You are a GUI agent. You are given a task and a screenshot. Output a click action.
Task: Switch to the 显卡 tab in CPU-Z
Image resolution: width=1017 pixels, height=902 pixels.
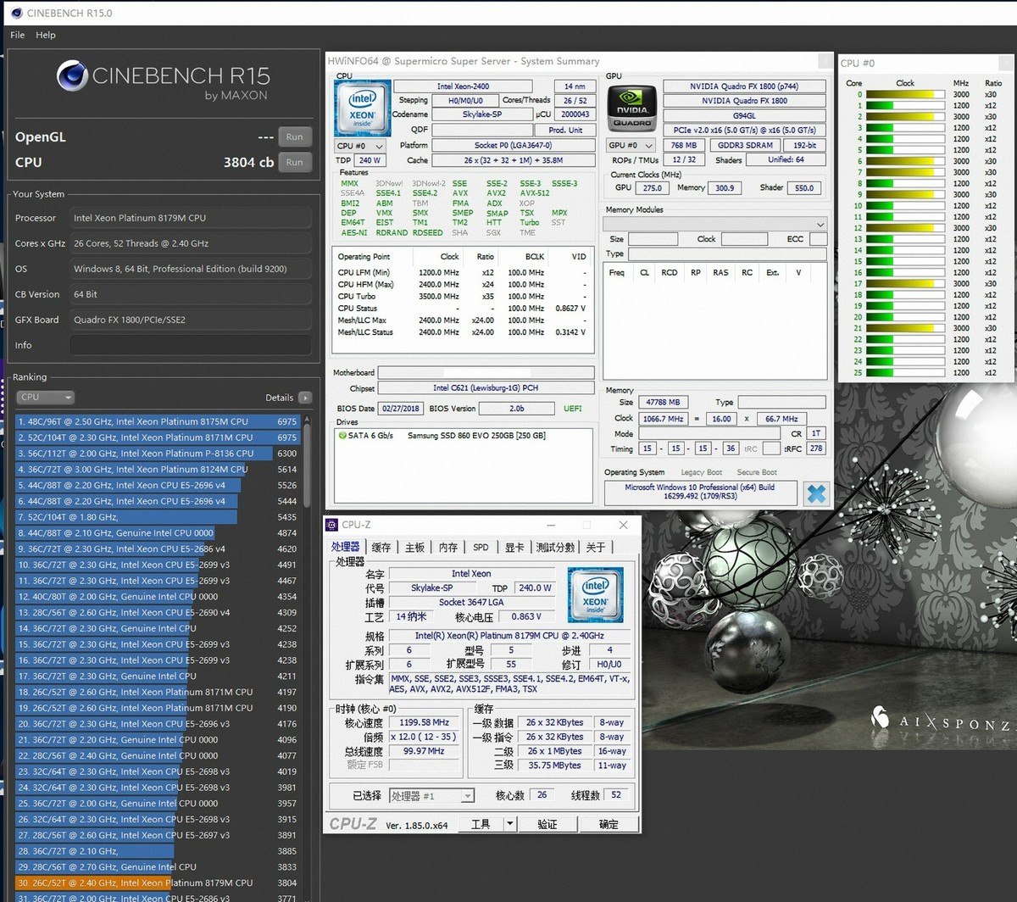point(514,548)
